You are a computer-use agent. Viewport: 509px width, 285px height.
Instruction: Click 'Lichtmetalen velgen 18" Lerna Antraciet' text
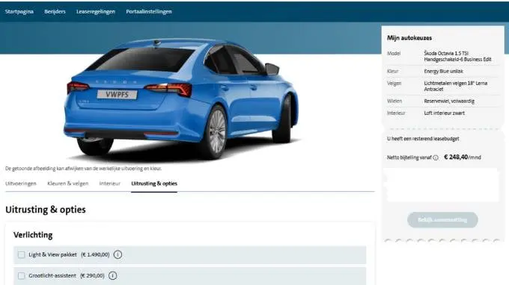pos(455,86)
